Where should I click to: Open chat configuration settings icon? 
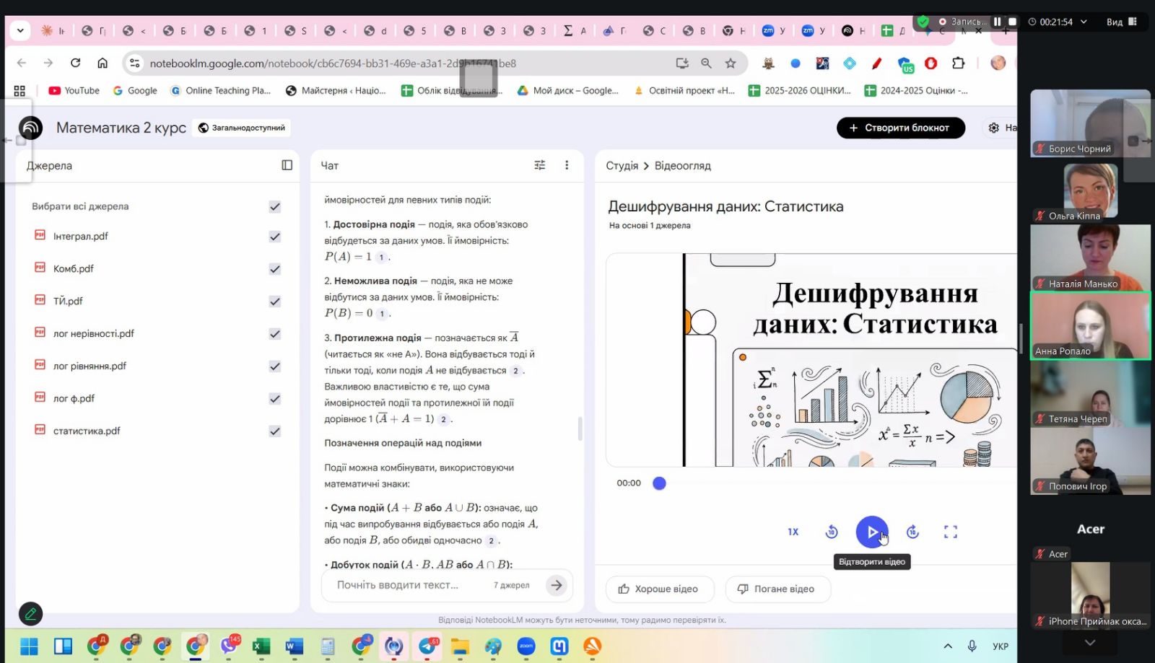coord(539,165)
